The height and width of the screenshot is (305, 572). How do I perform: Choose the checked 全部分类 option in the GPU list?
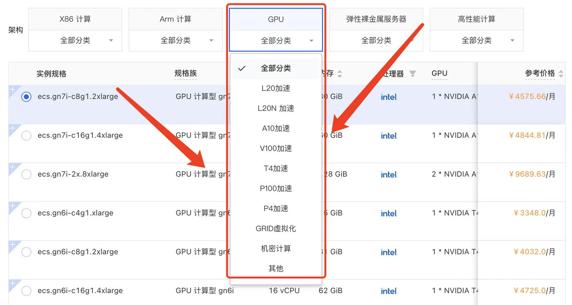click(276, 69)
